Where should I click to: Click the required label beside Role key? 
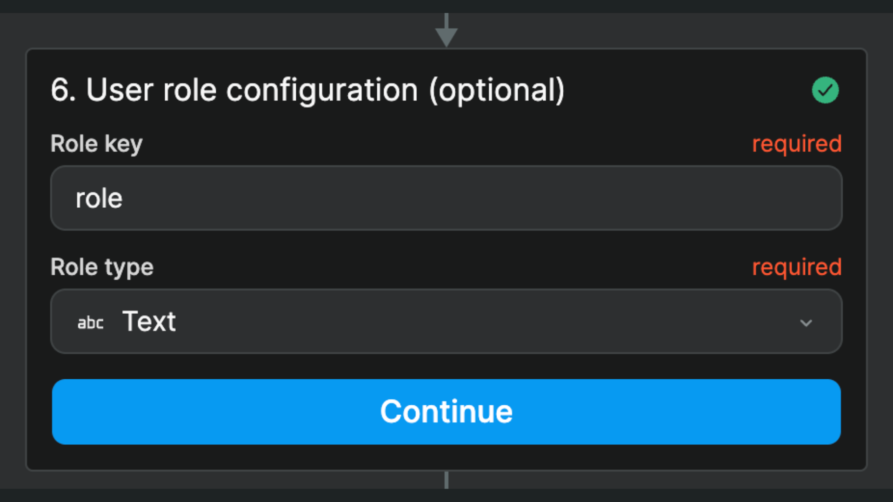point(797,144)
